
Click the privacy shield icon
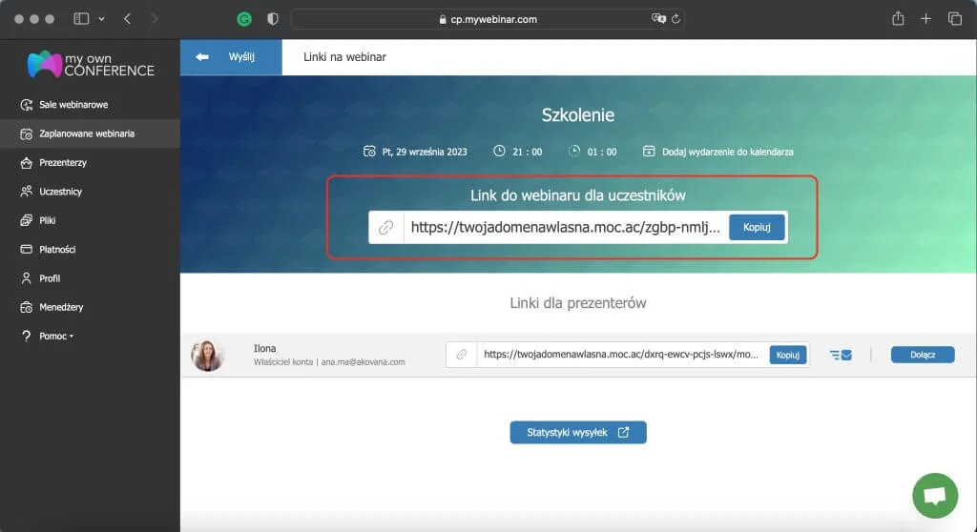tap(272, 19)
